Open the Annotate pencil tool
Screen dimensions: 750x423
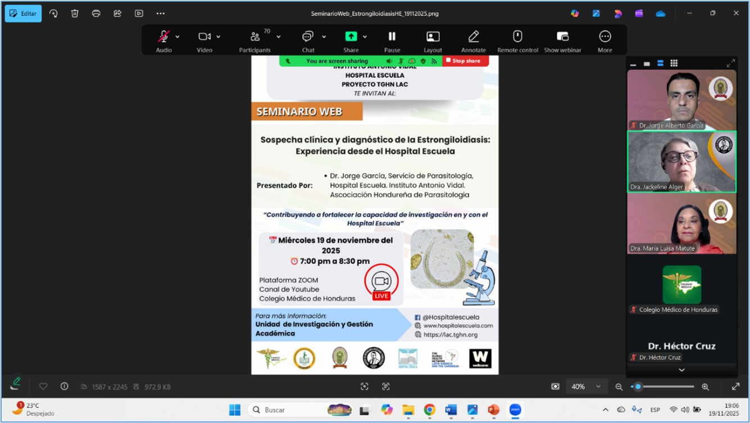pos(473,37)
